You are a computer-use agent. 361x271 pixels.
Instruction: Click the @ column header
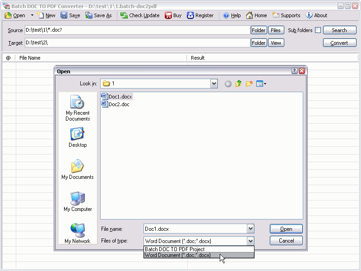pyautogui.click(x=9, y=58)
